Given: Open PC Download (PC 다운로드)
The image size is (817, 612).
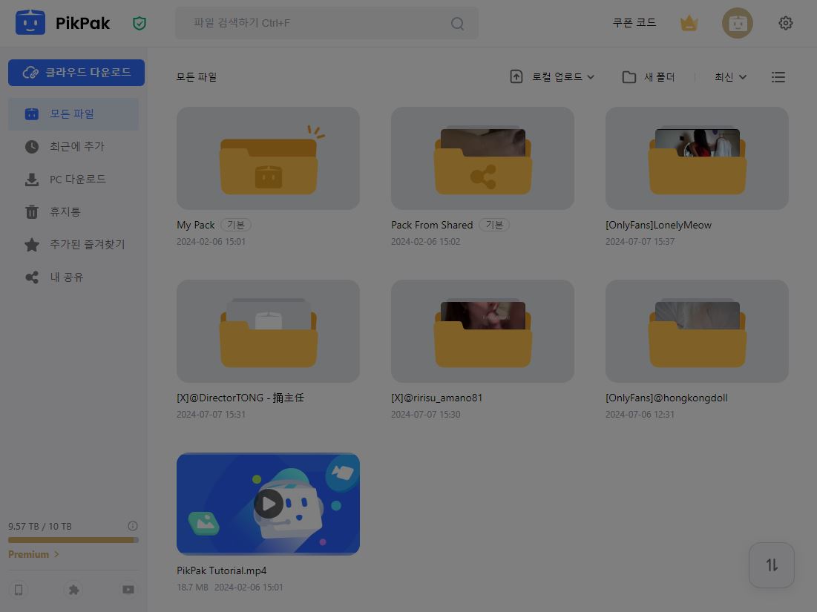Looking at the screenshot, I should click(x=73, y=180).
